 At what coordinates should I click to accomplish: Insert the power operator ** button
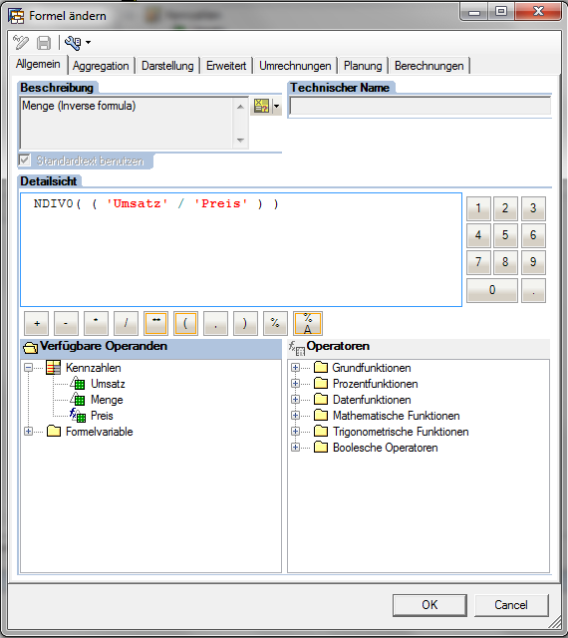click(x=155, y=323)
